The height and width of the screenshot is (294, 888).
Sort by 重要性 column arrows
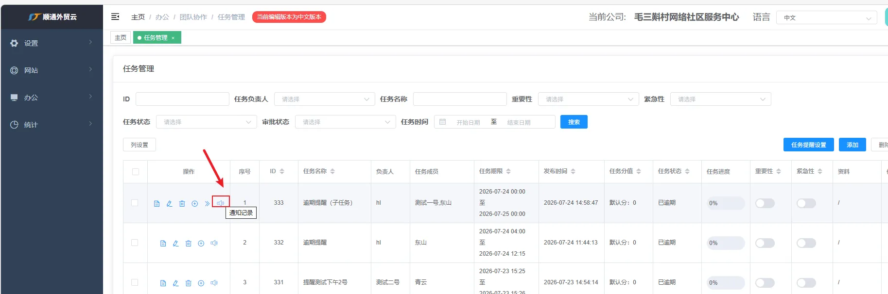tap(779, 171)
